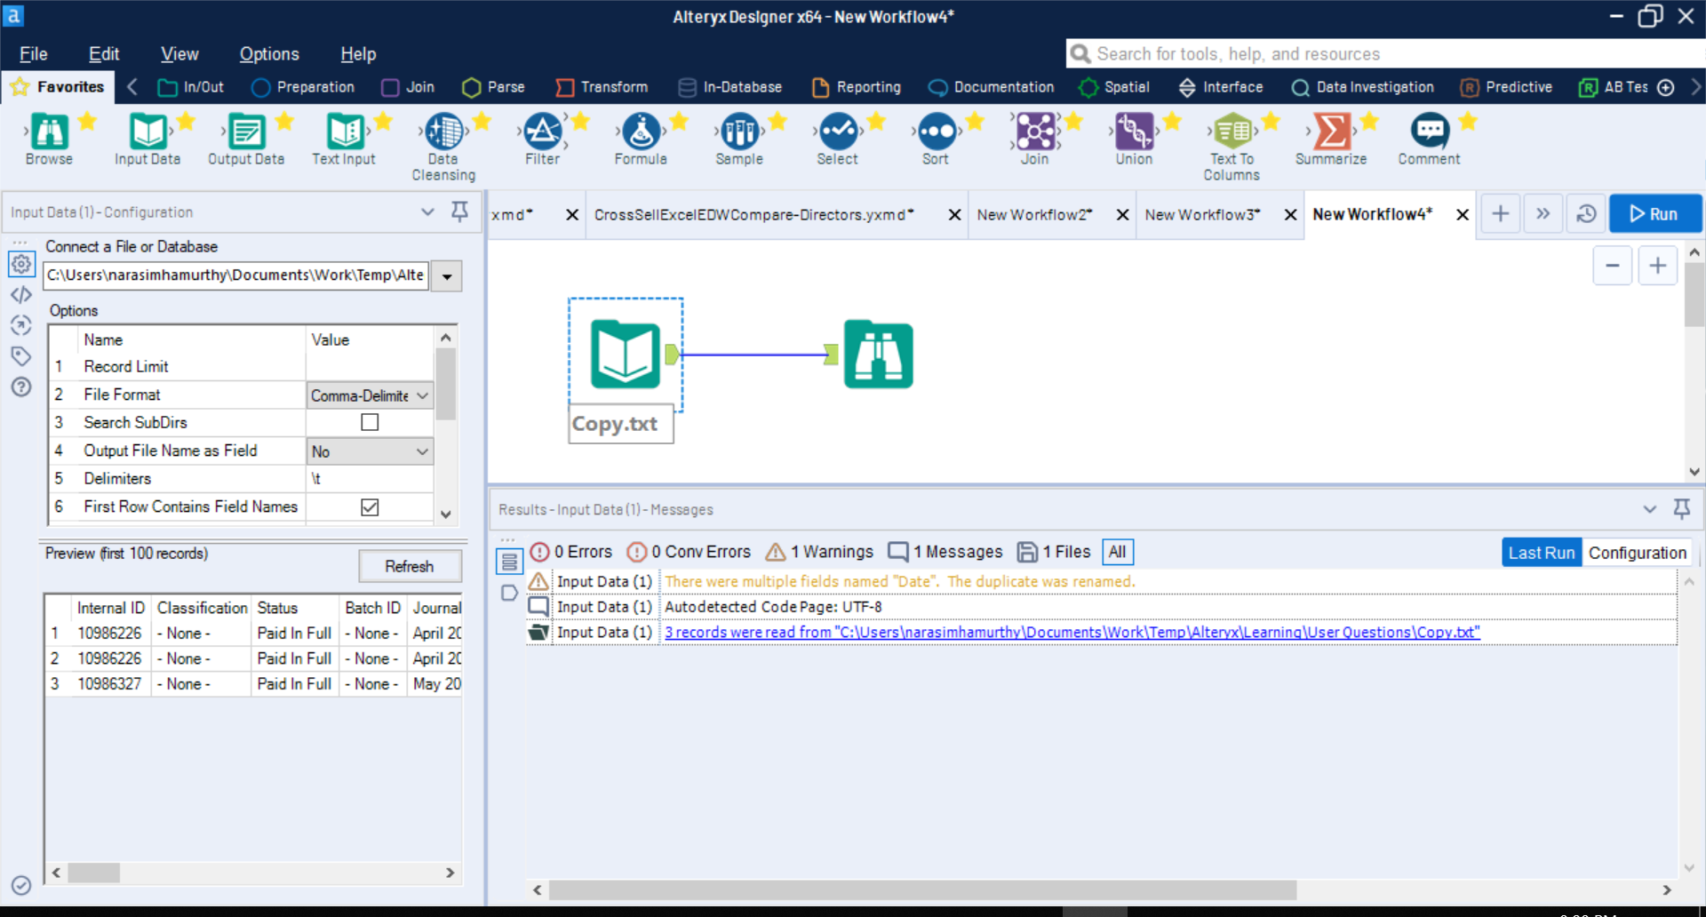Switch to CrossSellExcelEDWCompare-Directors tab
Viewport: 1706px width, 917px height.
pos(754,214)
